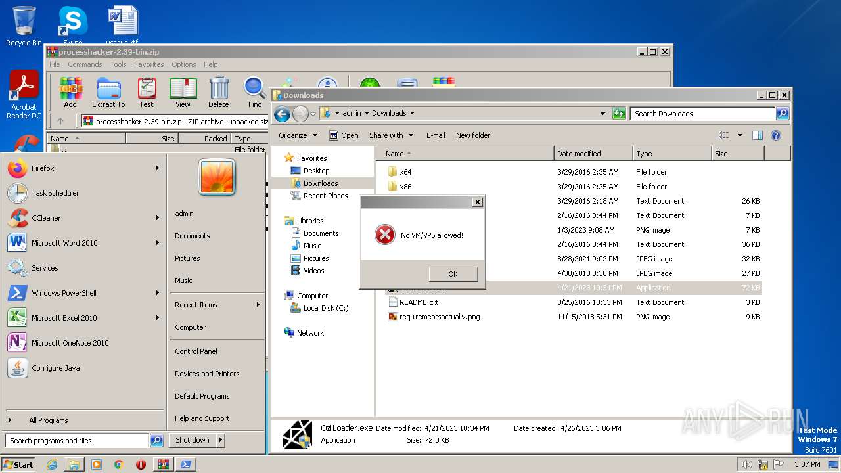Image resolution: width=841 pixels, height=473 pixels.
Task: Select Local Disk (C:) in navigation pane
Action: (x=325, y=308)
